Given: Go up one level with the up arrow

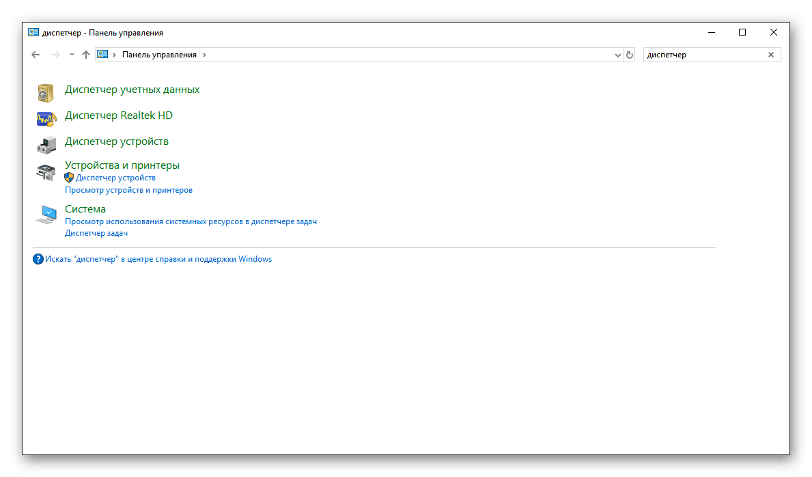Looking at the screenshot, I should pyautogui.click(x=86, y=55).
